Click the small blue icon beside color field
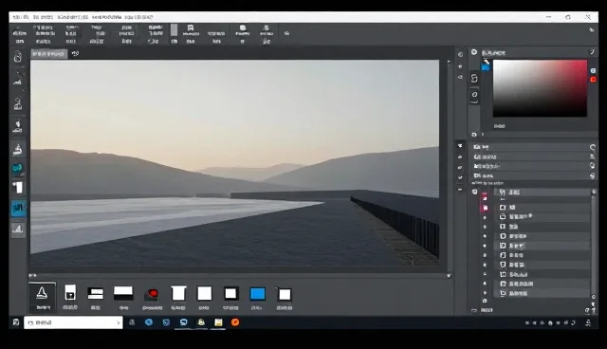Viewport: 607px width, 349px height. [593, 71]
